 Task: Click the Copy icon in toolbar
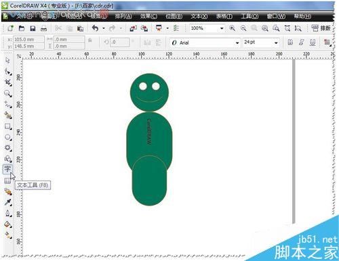70,28
